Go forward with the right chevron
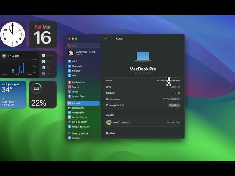The height and width of the screenshot is (176, 235). pos(112,38)
